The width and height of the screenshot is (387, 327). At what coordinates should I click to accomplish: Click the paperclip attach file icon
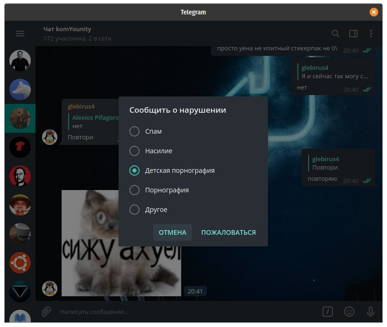46,312
